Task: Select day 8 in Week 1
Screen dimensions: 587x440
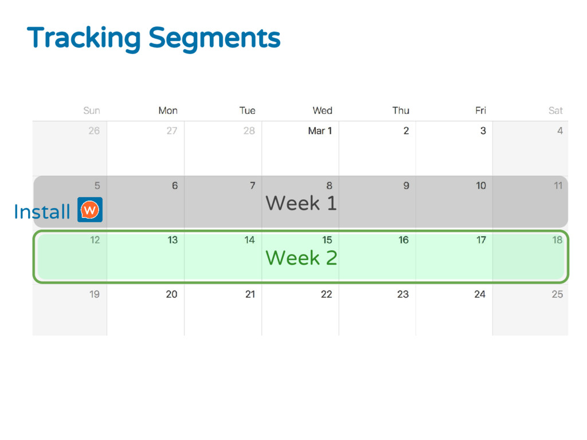Action: (329, 185)
